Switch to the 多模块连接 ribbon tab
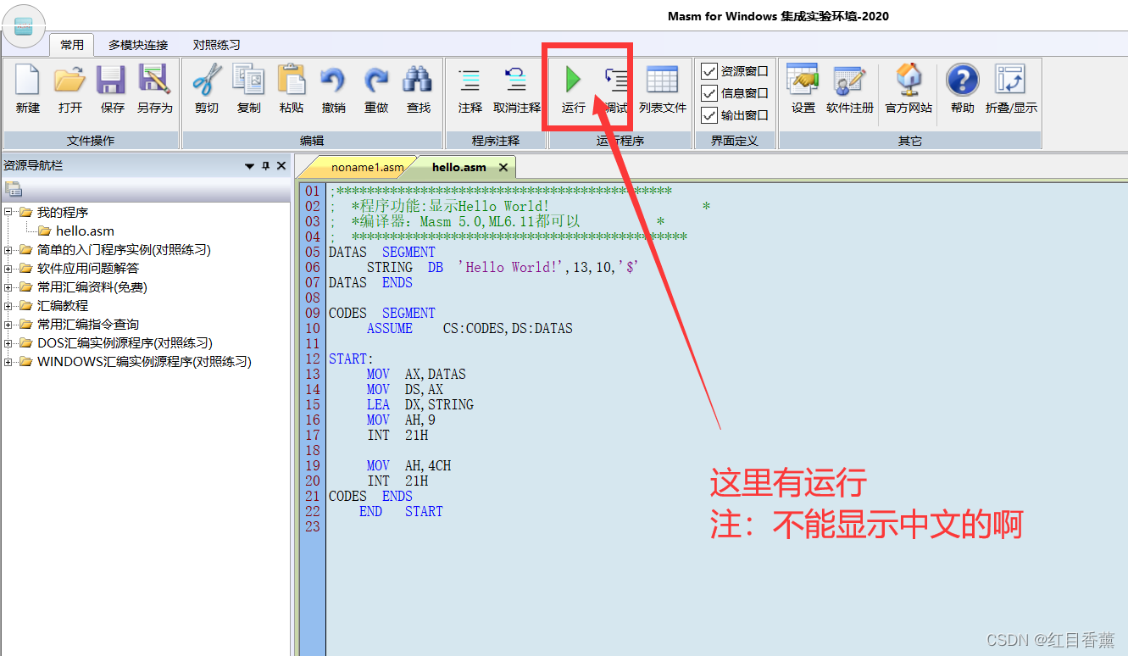Screen dimensions: 1128x656 [x=138, y=45]
